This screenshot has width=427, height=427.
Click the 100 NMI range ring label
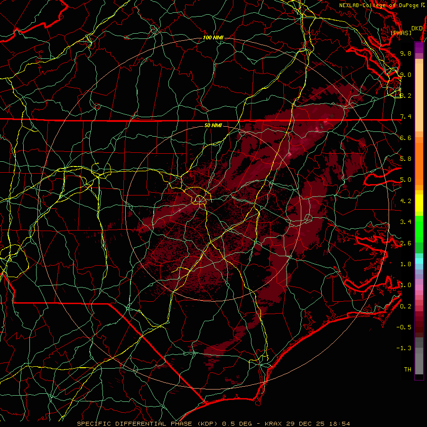point(213,37)
